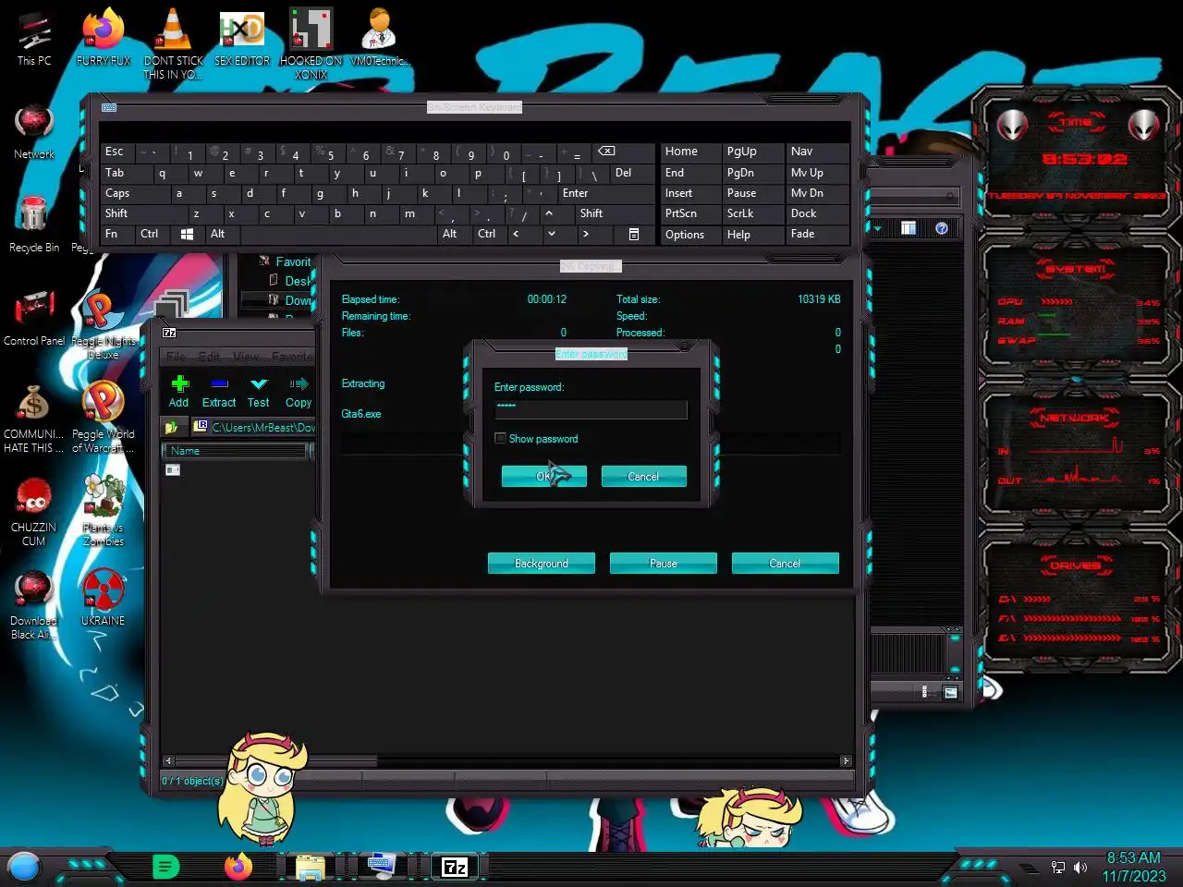Click the preview pane icon in the Explorer window
The height and width of the screenshot is (887, 1183).
909,228
